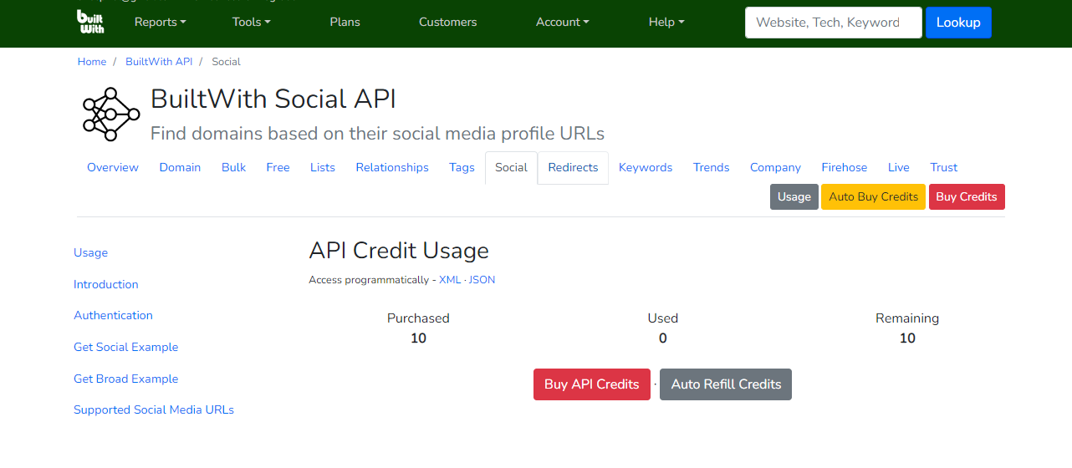Open the Help dropdown menu

click(666, 22)
